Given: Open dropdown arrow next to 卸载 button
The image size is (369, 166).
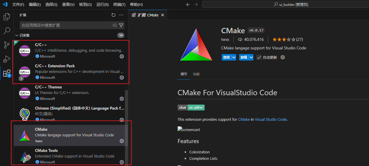Looking at the screenshot, I should (x=251, y=57).
